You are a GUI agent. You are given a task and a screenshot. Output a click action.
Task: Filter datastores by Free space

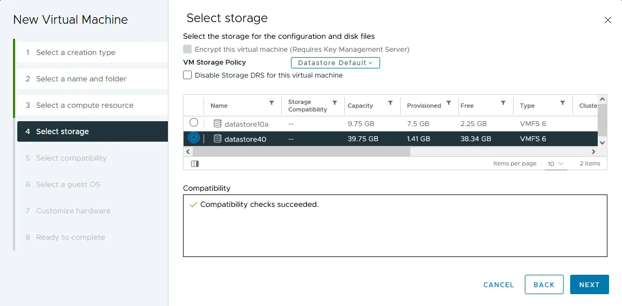503,103
